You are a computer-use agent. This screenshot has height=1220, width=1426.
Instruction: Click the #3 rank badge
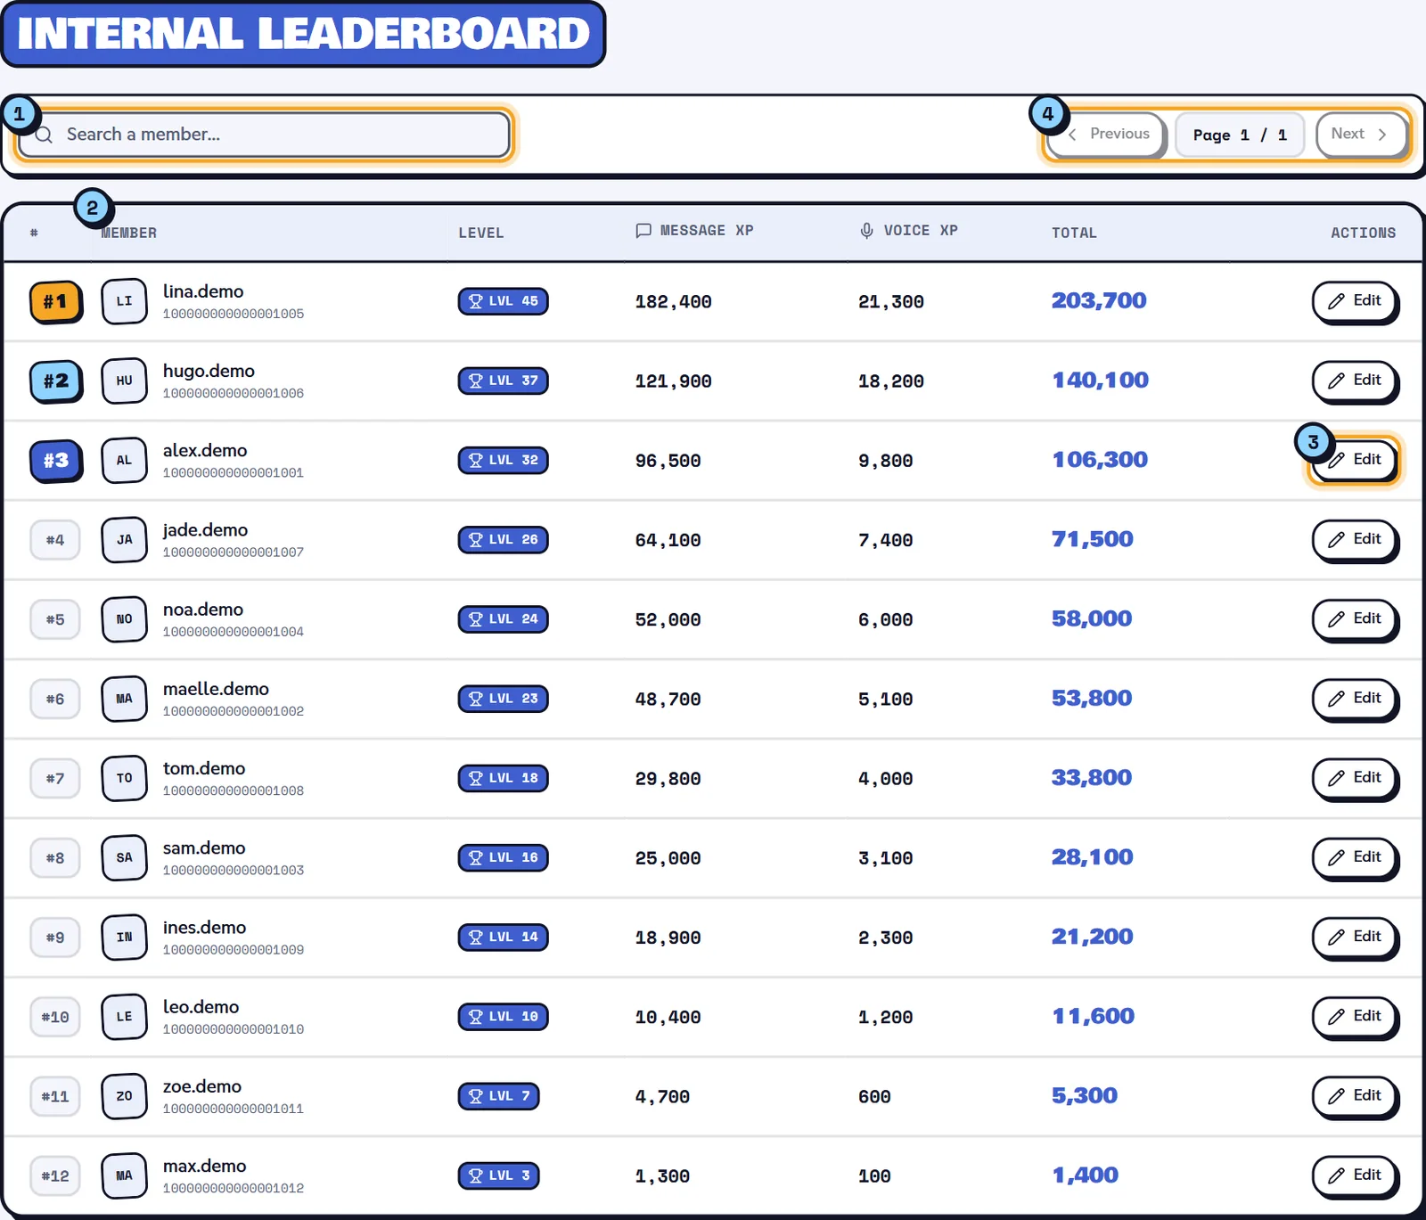55,461
